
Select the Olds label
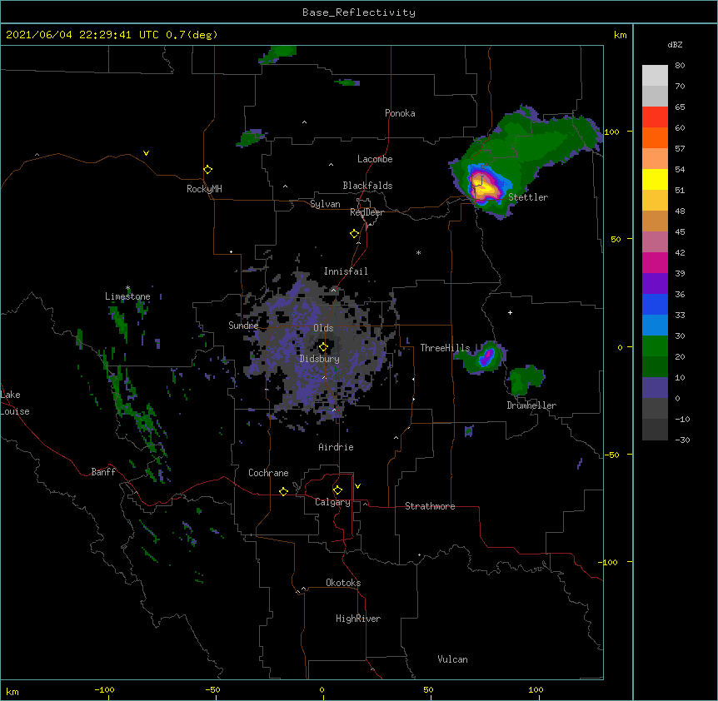click(x=323, y=328)
